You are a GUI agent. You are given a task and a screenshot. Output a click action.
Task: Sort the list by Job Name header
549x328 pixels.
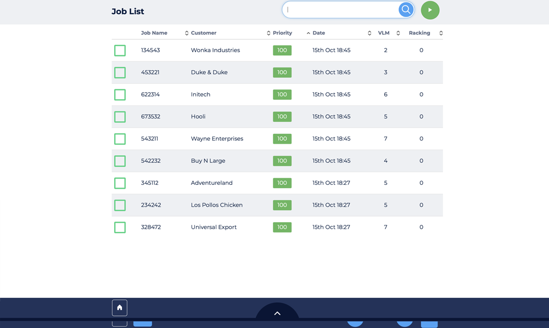[x=154, y=33]
